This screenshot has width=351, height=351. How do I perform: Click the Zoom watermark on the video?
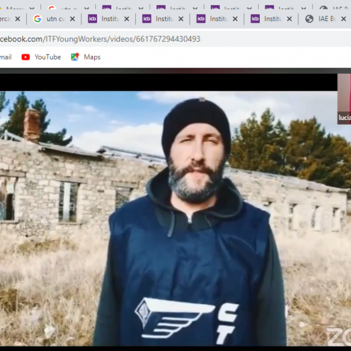point(338,338)
